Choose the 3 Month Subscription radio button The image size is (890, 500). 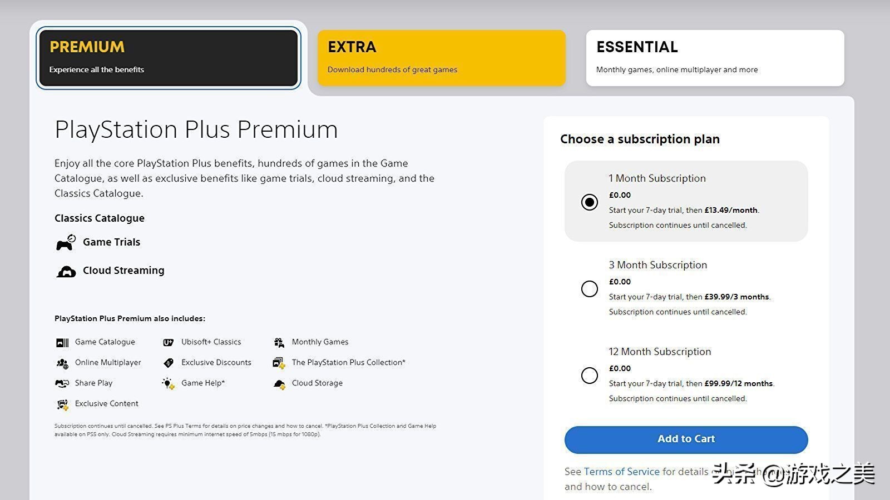coord(590,289)
